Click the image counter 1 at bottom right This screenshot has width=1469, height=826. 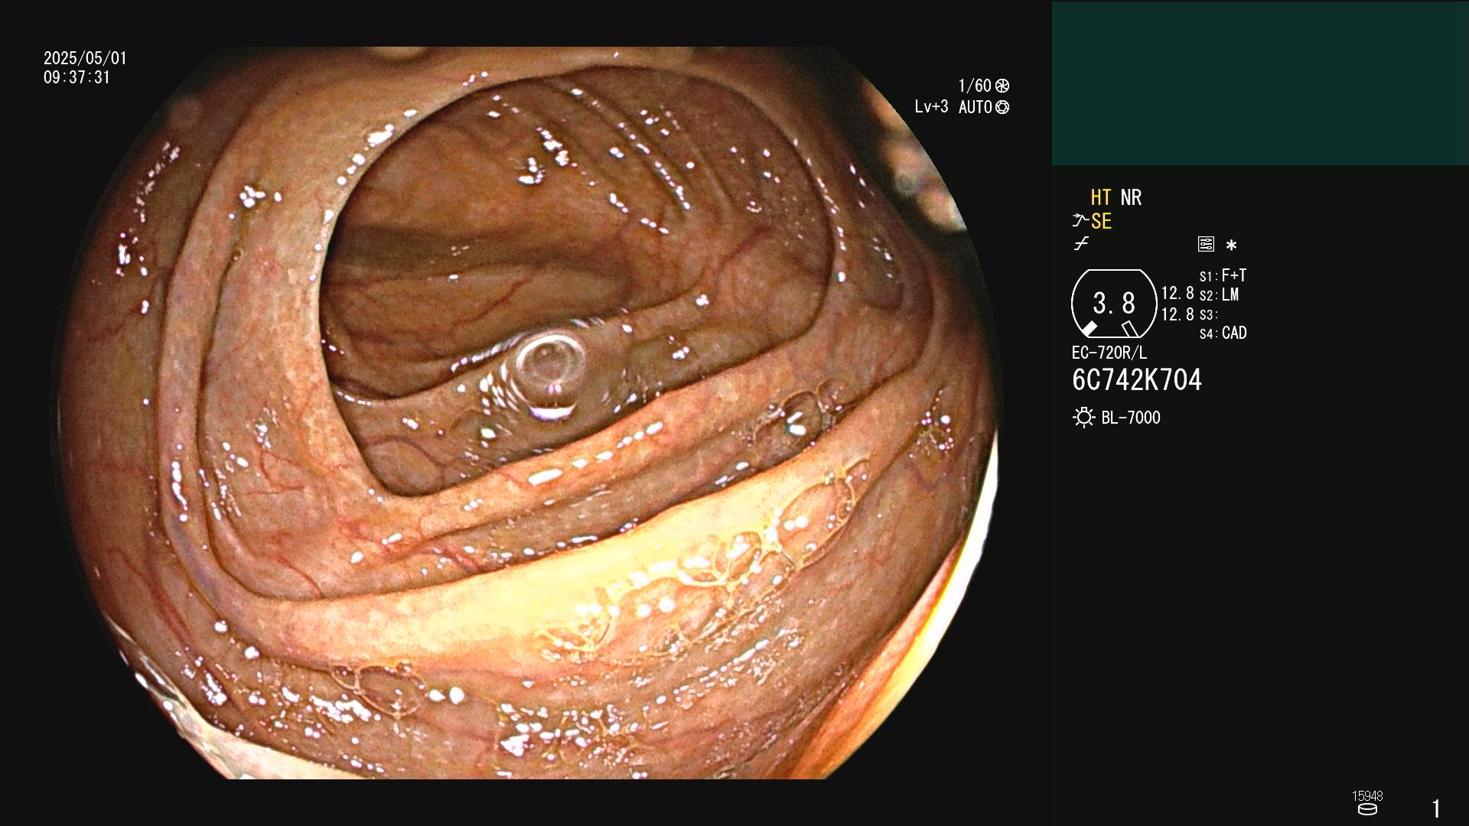1436,808
